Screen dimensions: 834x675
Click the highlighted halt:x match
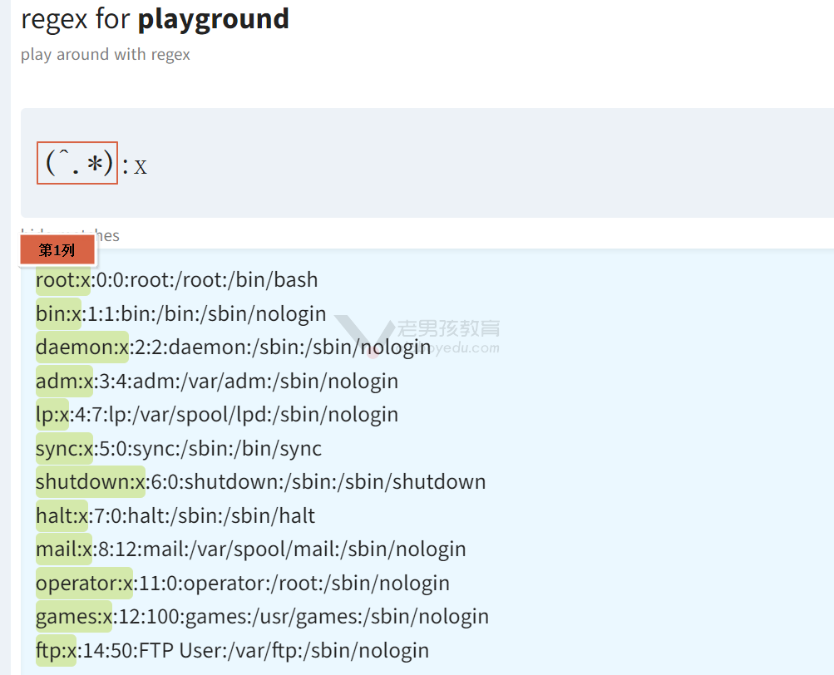(x=62, y=515)
